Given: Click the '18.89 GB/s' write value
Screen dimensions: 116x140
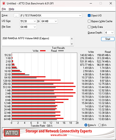Looking at the screenshot, I should click(88, 84).
